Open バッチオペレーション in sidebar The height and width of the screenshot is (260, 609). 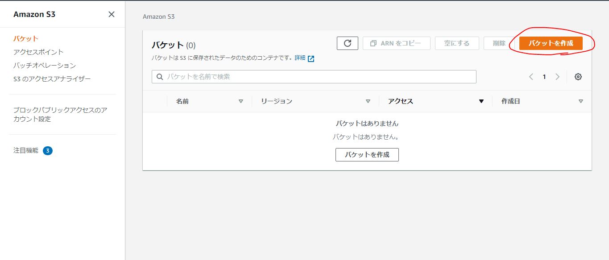tap(45, 66)
